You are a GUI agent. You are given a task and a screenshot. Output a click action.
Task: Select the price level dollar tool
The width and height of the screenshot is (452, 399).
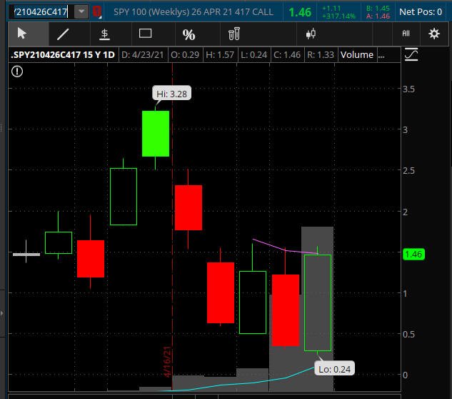coord(104,34)
